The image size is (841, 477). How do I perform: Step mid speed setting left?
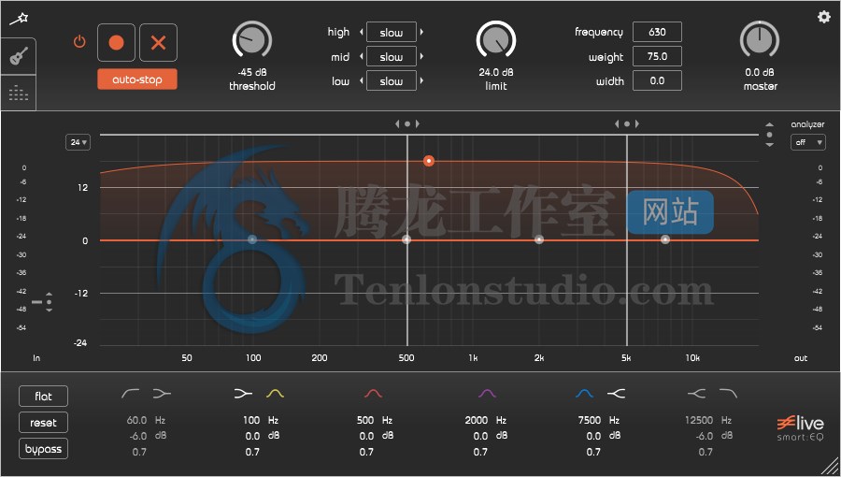[x=361, y=56]
